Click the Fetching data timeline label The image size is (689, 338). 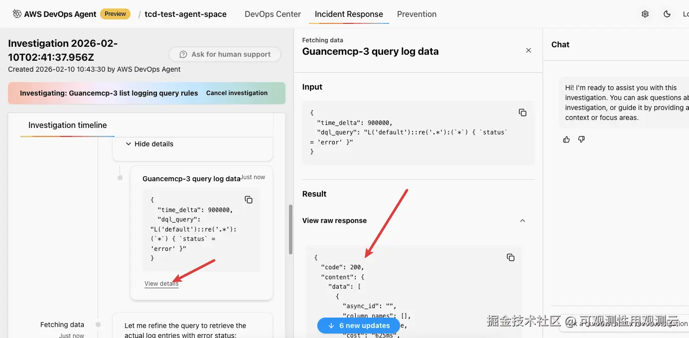click(62, 325)
